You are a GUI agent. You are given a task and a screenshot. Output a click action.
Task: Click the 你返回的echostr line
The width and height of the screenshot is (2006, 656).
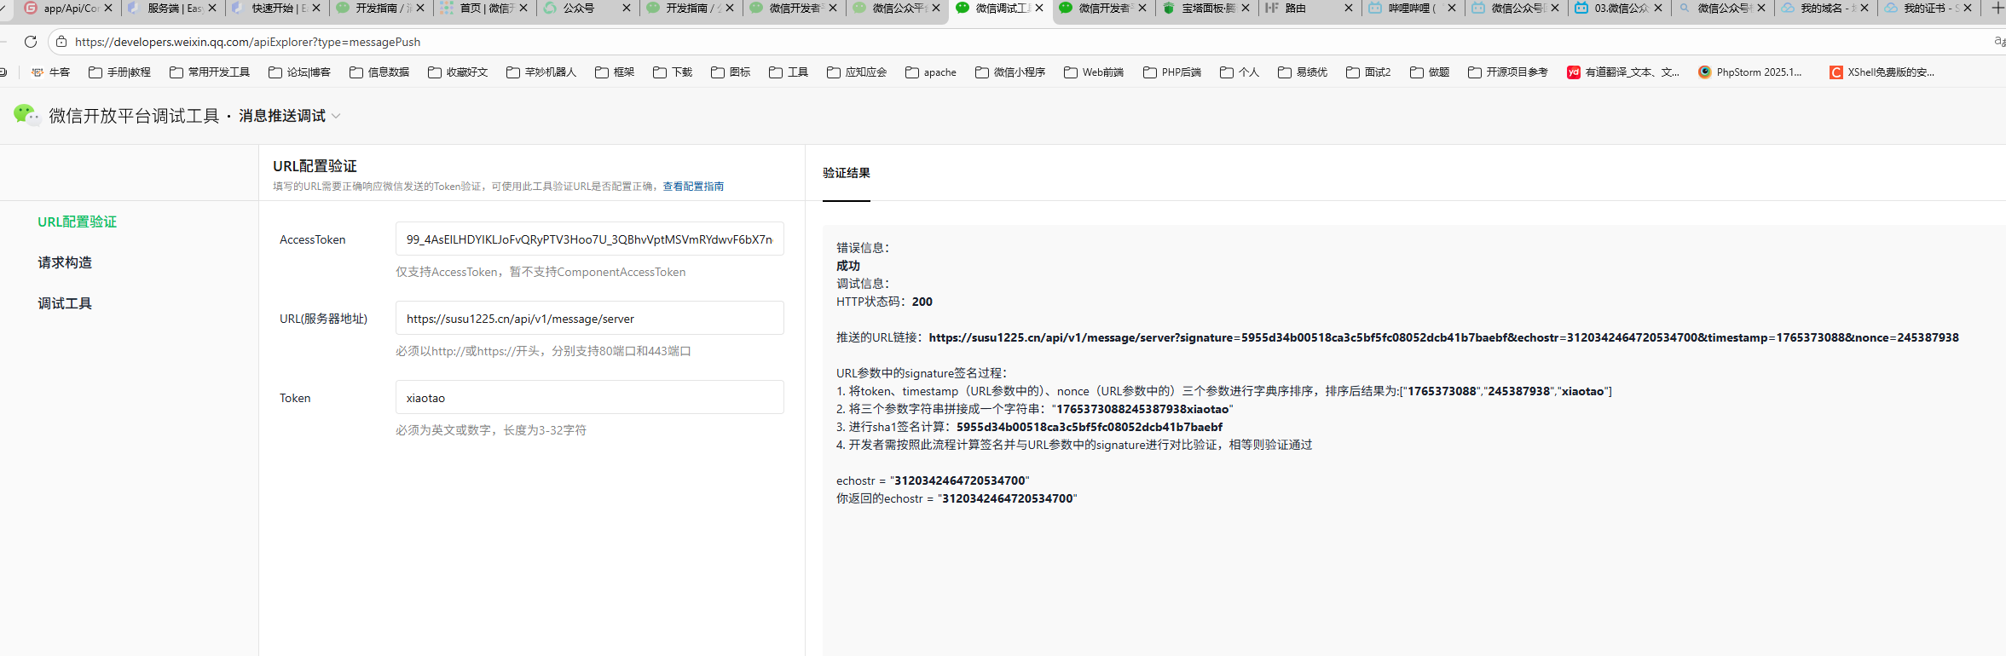(957, 498)
